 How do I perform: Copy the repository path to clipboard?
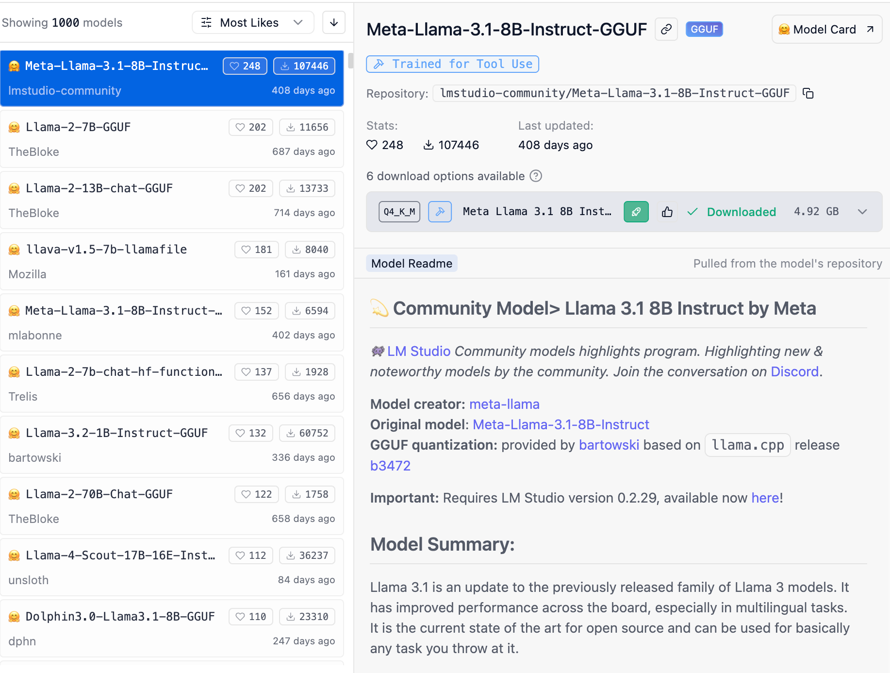808,93
